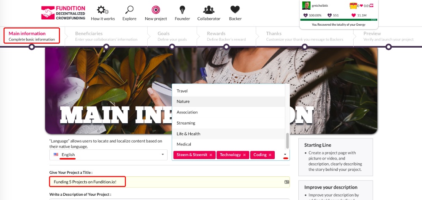The image size is (422, 200).
Task: Click the Steem & Steemit tag label
Action: tap(192, 155)
